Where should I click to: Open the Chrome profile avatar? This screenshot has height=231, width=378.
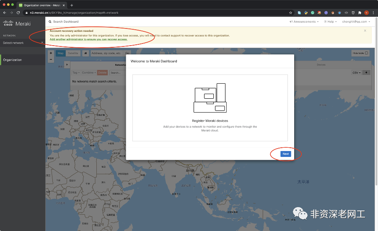click(x=366, y=13)
